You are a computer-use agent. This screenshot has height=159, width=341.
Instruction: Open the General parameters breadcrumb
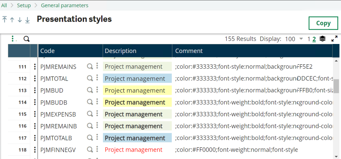pyautogui.click(x=65, y=5)
